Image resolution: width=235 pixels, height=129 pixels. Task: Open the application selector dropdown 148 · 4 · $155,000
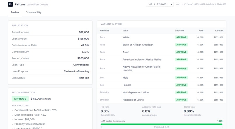[160, 4]
